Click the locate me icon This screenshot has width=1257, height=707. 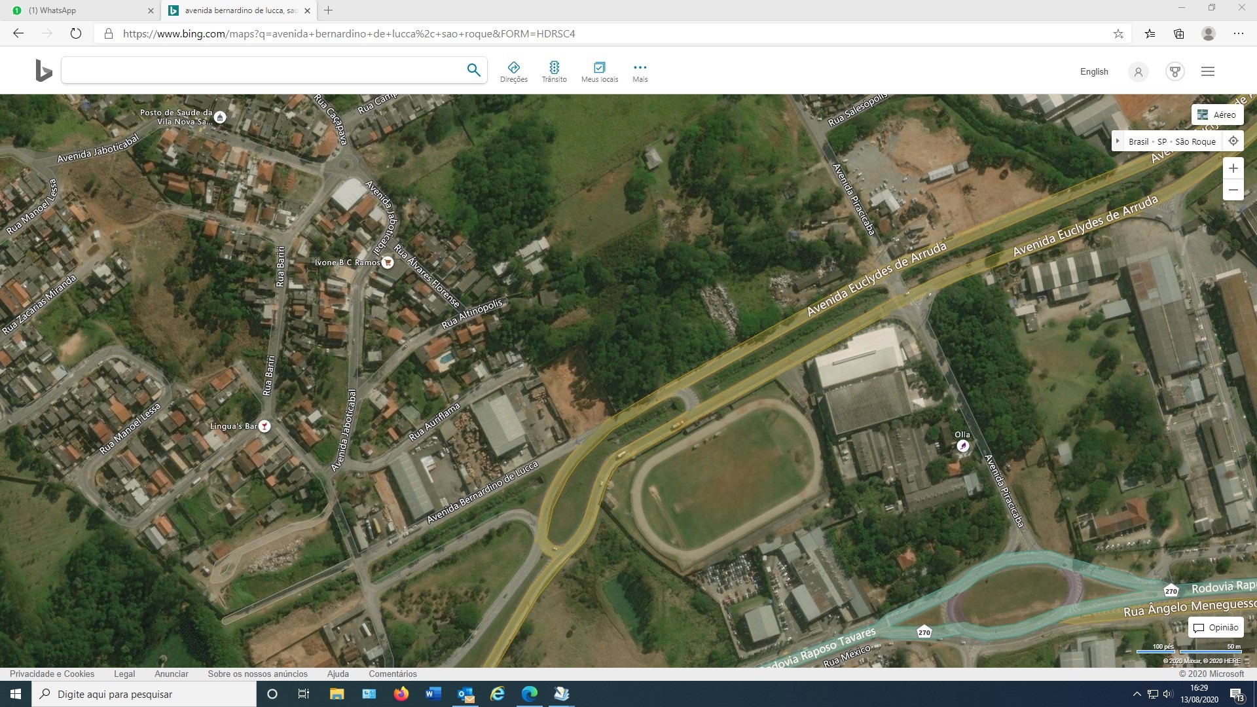tap(1233, 141)
